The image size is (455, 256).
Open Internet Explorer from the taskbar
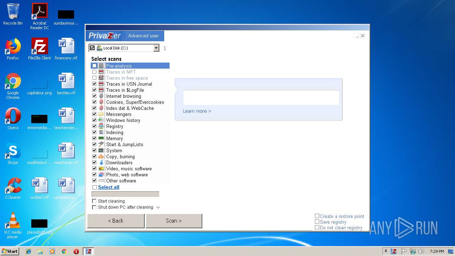[28, 251]
